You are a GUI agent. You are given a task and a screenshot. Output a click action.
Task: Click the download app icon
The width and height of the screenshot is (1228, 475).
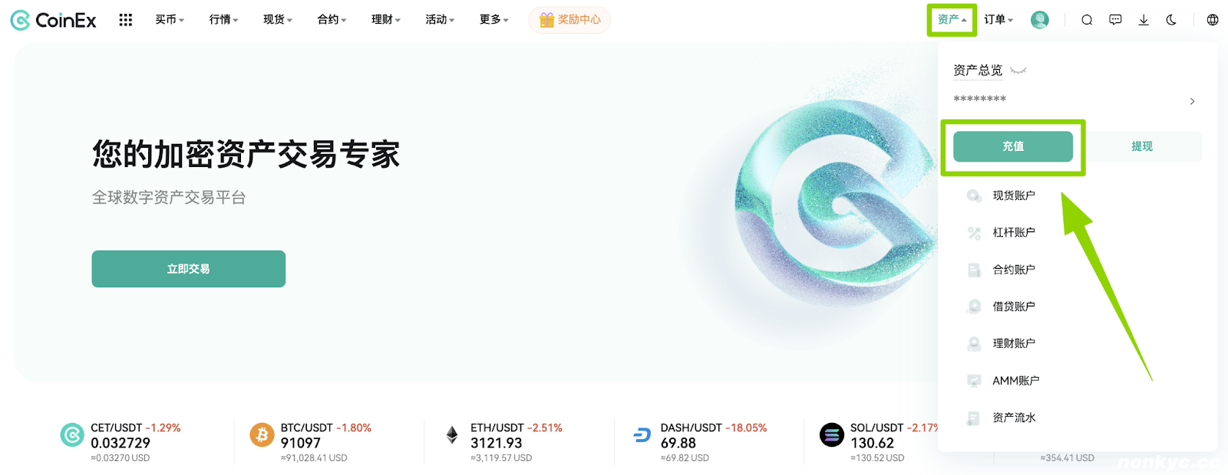(x=1144, y=20)
